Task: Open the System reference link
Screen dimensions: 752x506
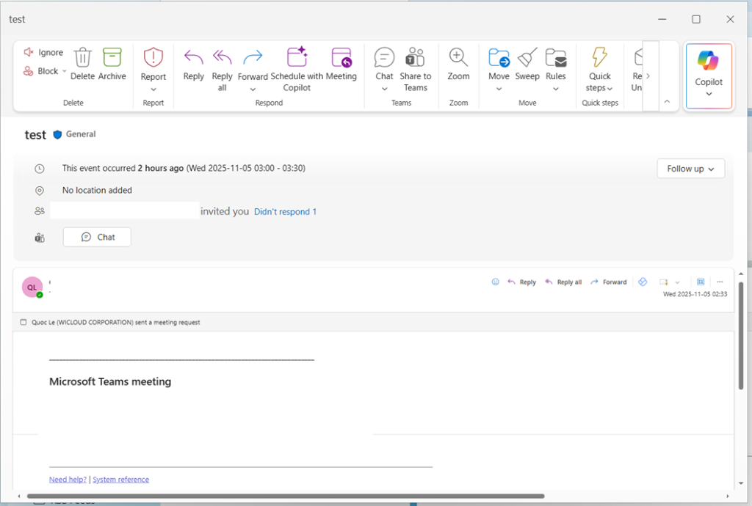Action: pos(121,479)
